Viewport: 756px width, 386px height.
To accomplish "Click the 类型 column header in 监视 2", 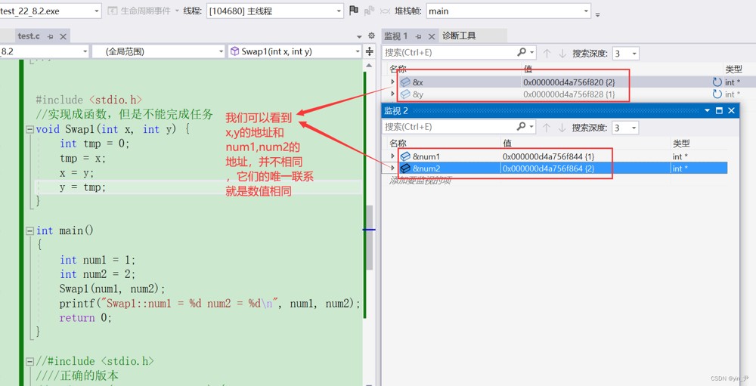I will point(681,143).
